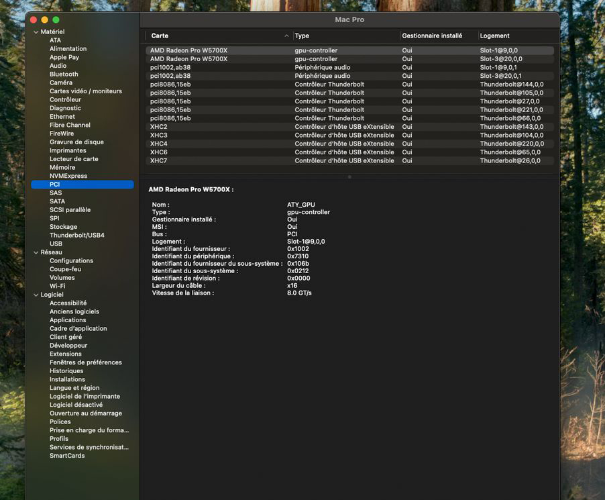Viewport: 605px width, 500px height.
Task: Select Coupe-feu under Réseau
Action: click(65, 270)
